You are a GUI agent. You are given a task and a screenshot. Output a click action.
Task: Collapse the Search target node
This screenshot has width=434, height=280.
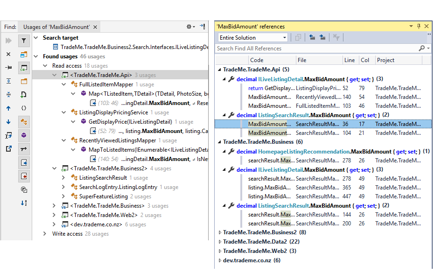tap(36, 38)
